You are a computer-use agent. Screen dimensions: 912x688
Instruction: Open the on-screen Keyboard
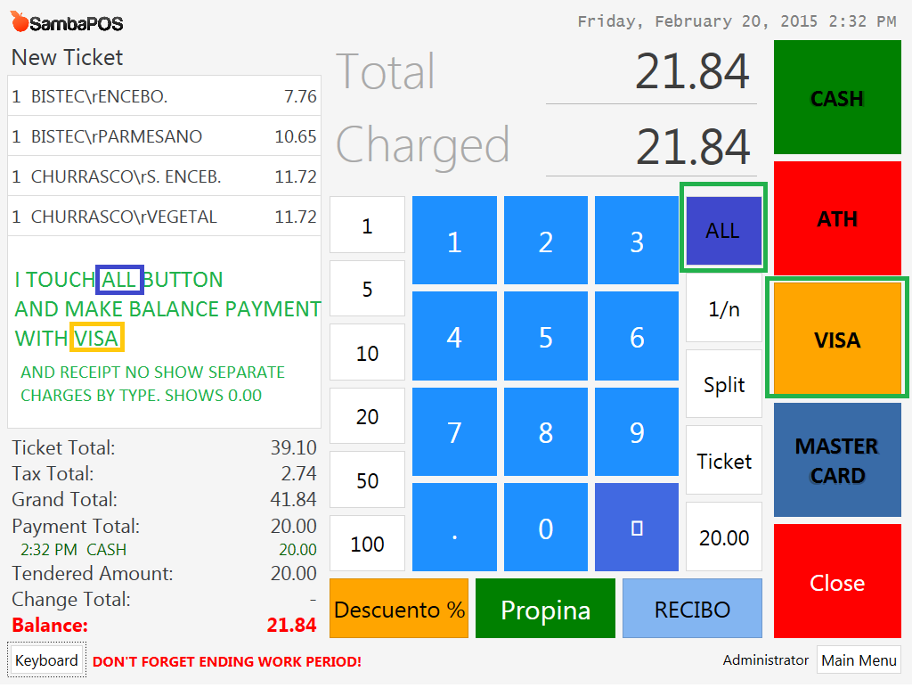(46, 660)
